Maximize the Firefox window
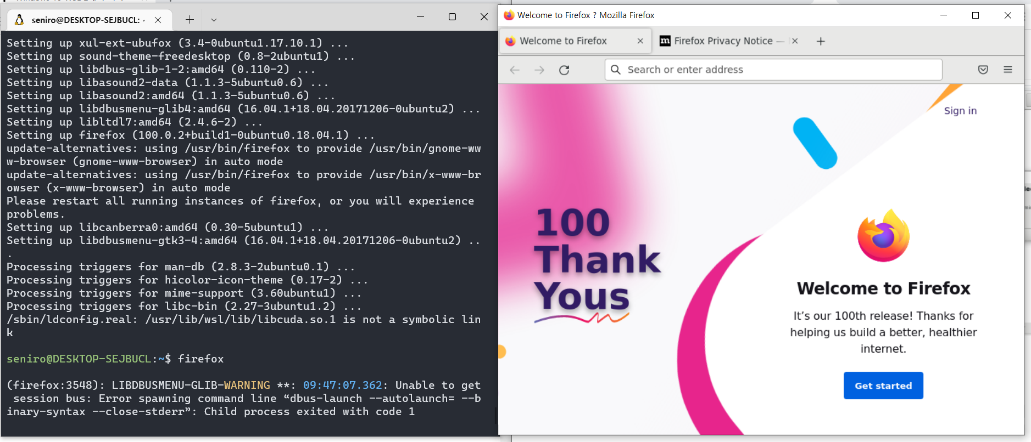 tap(976, 15)
